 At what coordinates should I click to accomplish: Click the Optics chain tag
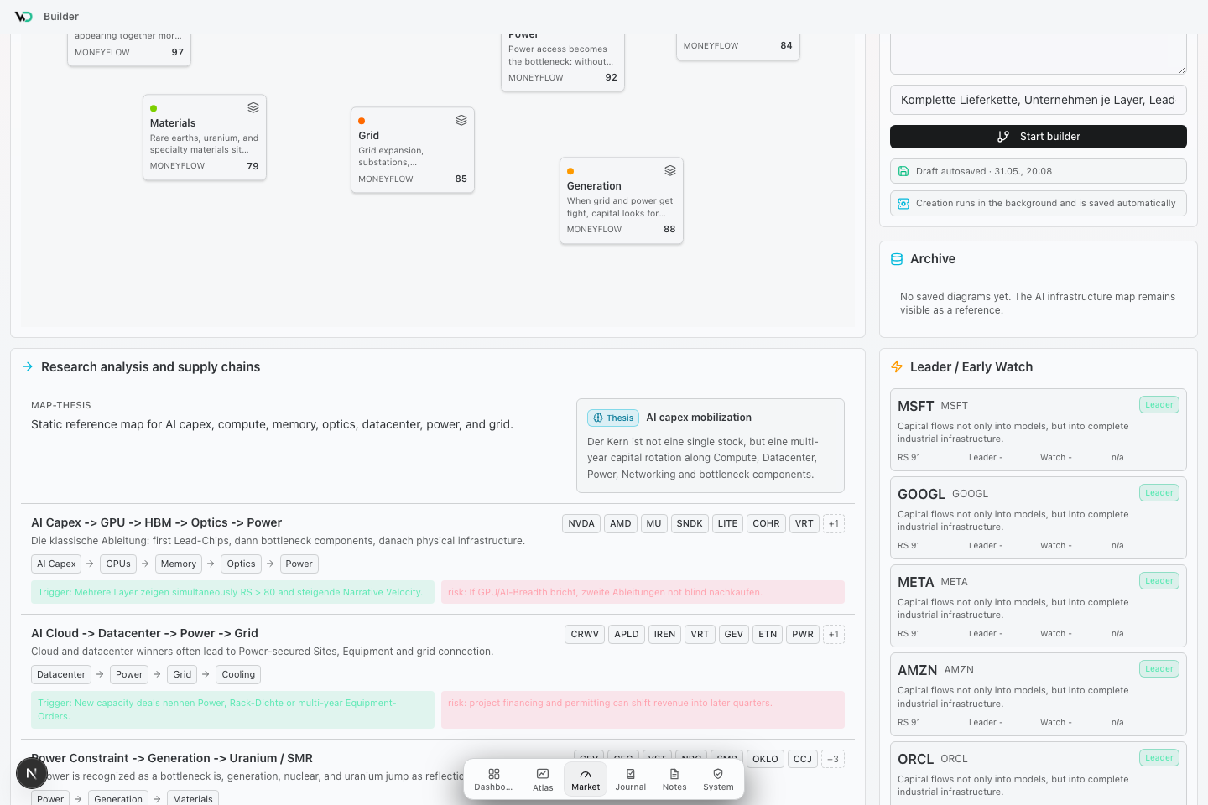pos(241,564)
